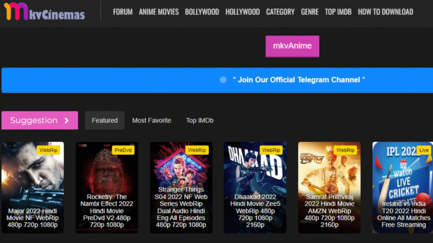Click WebRip badge on Major poster

click(48, 150)
